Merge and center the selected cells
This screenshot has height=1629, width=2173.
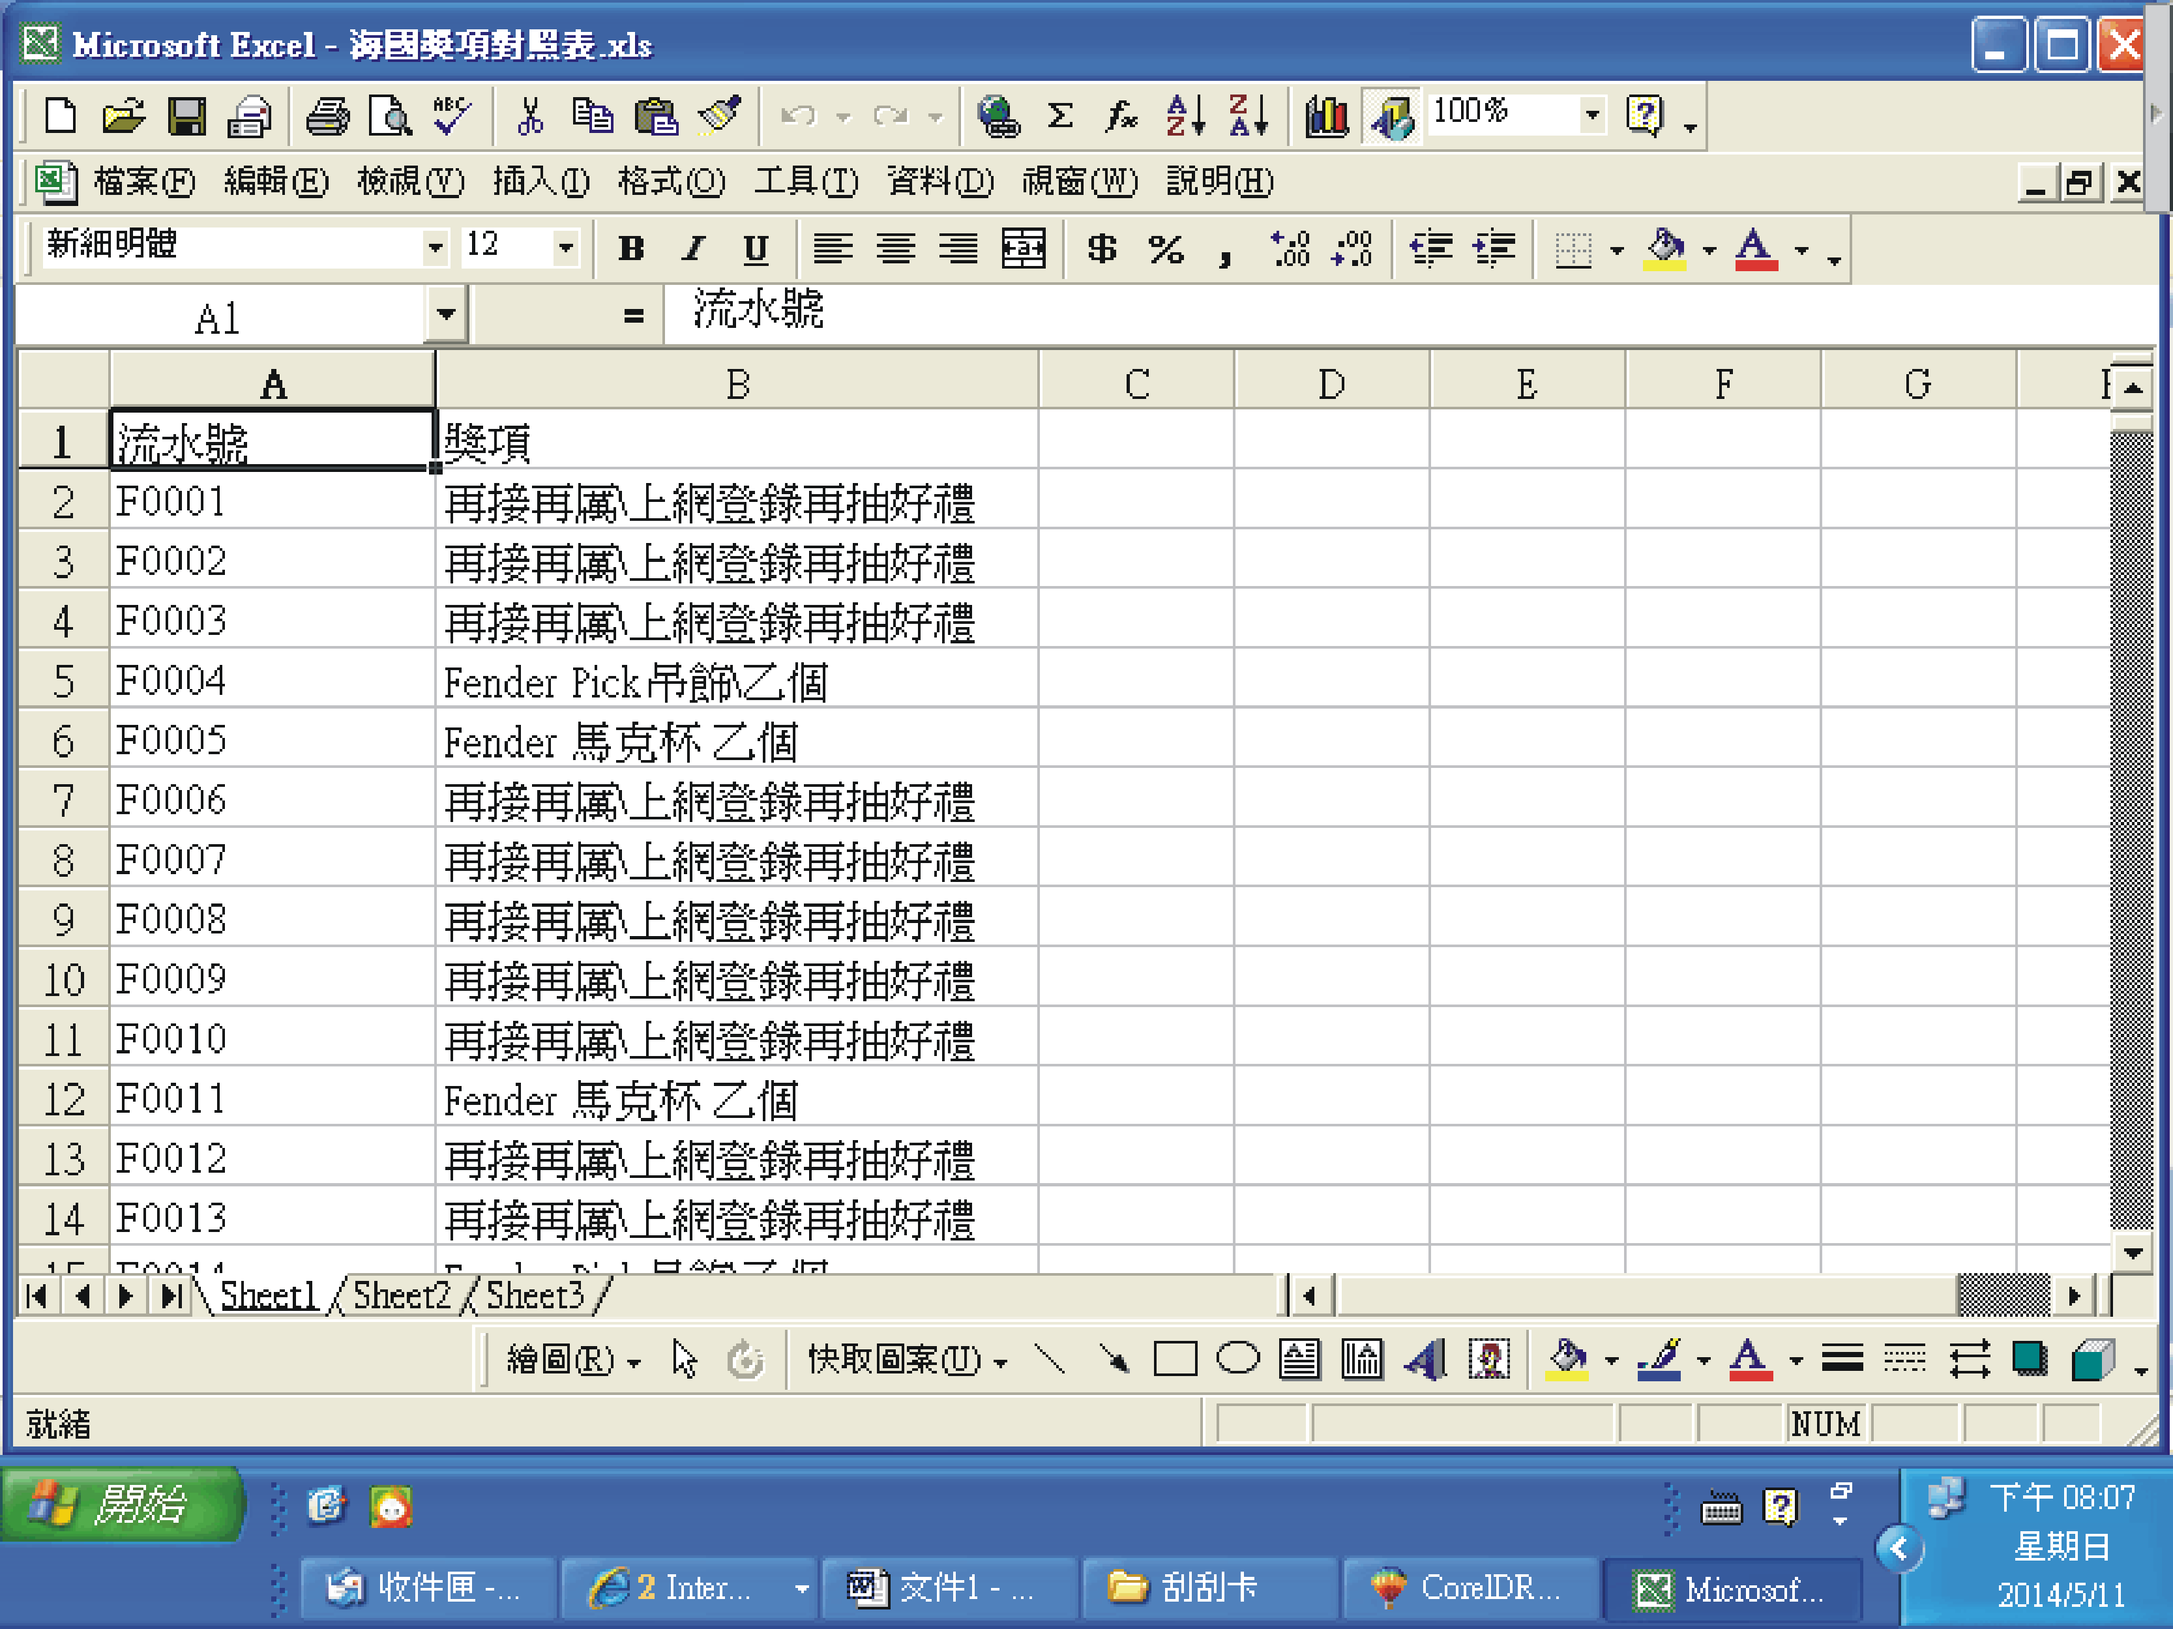[1023, 248]
